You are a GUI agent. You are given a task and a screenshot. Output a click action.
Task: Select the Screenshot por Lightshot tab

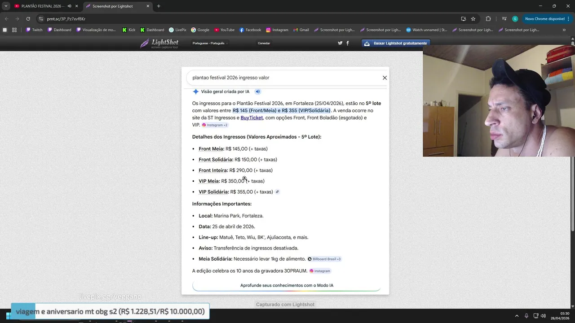112,6
